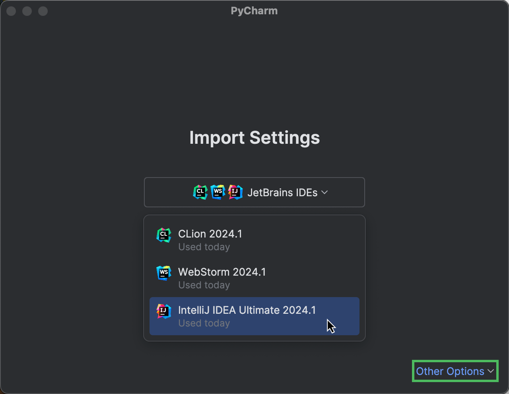This screenshot has height=394, width=509.
Task: Select the WebStorm icon in the IDE selector
Action: pyautogui.click(x=218, y=192)
